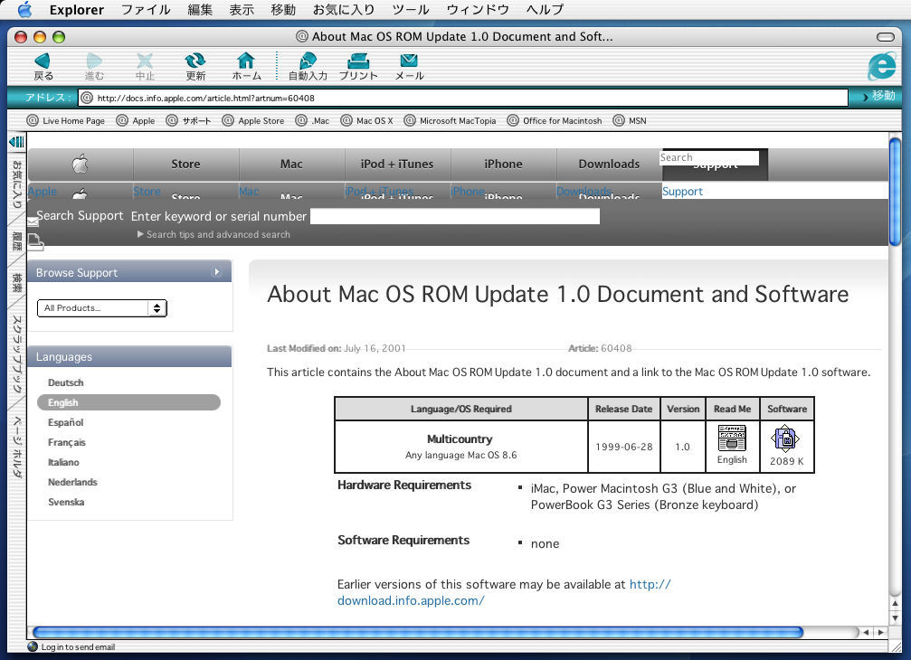This screenshot has height=660, width=911.
Task: Open the Apple favorites bar link
Action: pyautogui.click(x=136, y=121)
